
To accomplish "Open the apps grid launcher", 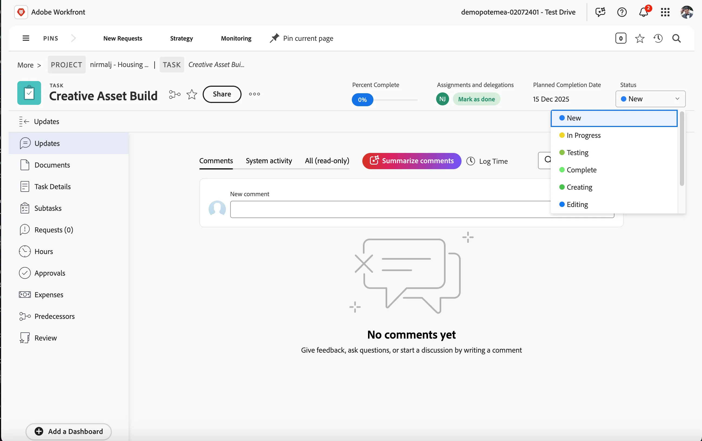I will click(665, 12).
